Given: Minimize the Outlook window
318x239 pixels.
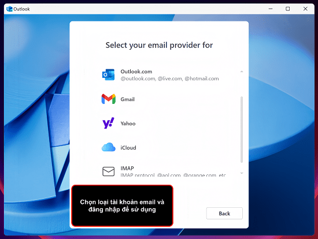Looking at the screenshot, I should click(271, 9).
